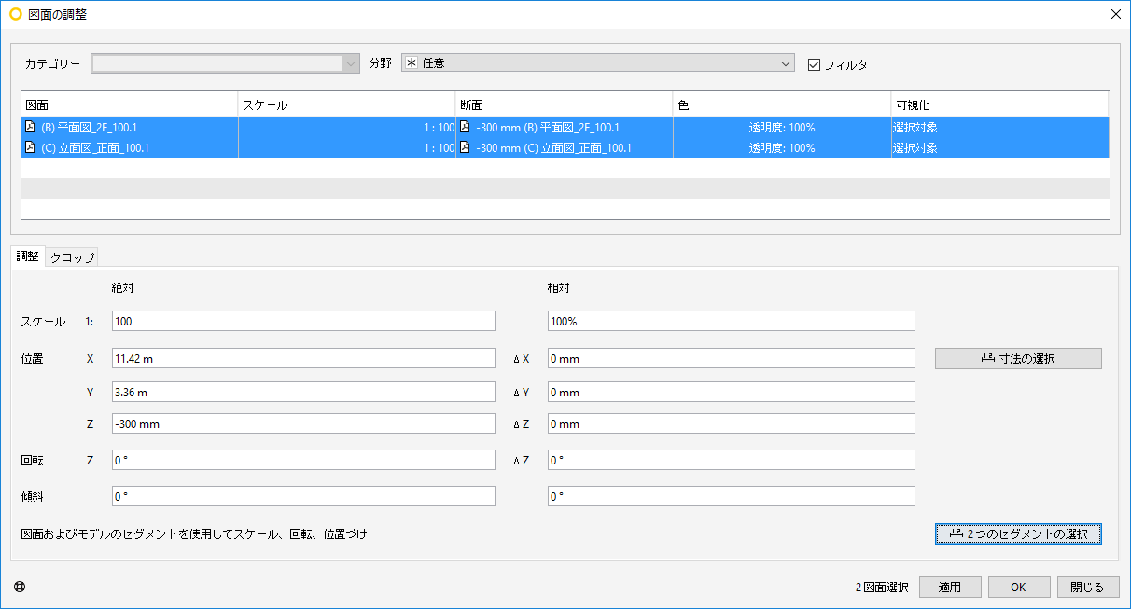Click the ΔZ relative position field in 位置 section
This screenshot has height=609, width=1131.
[731, 423]
